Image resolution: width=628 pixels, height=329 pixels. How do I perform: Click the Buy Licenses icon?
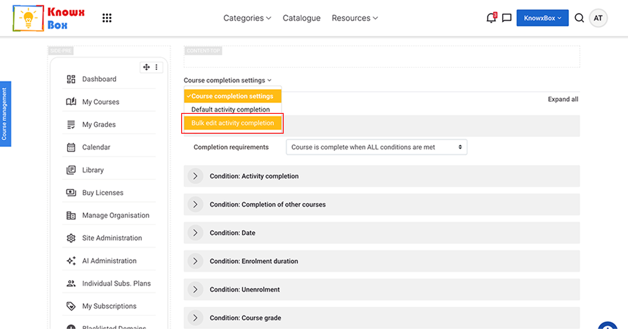tap(71, 193)
